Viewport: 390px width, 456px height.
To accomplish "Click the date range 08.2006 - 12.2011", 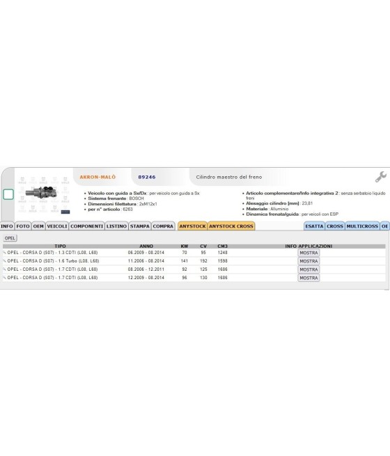I will [x=146, y=269].
